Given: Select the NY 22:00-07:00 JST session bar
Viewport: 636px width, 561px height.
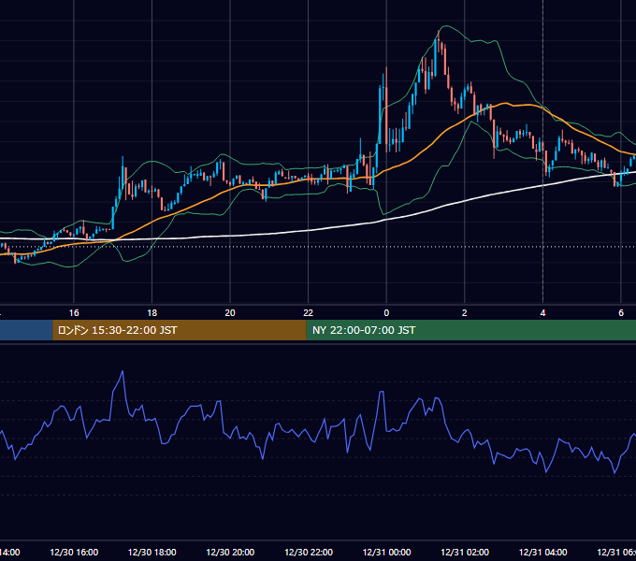Looking at the screenshot, I should [470, 330].
